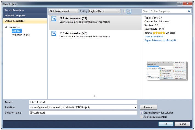Open the .NET Framework 4 dropdown
Viewport: 195px width, 130px height.
(64, 11)
